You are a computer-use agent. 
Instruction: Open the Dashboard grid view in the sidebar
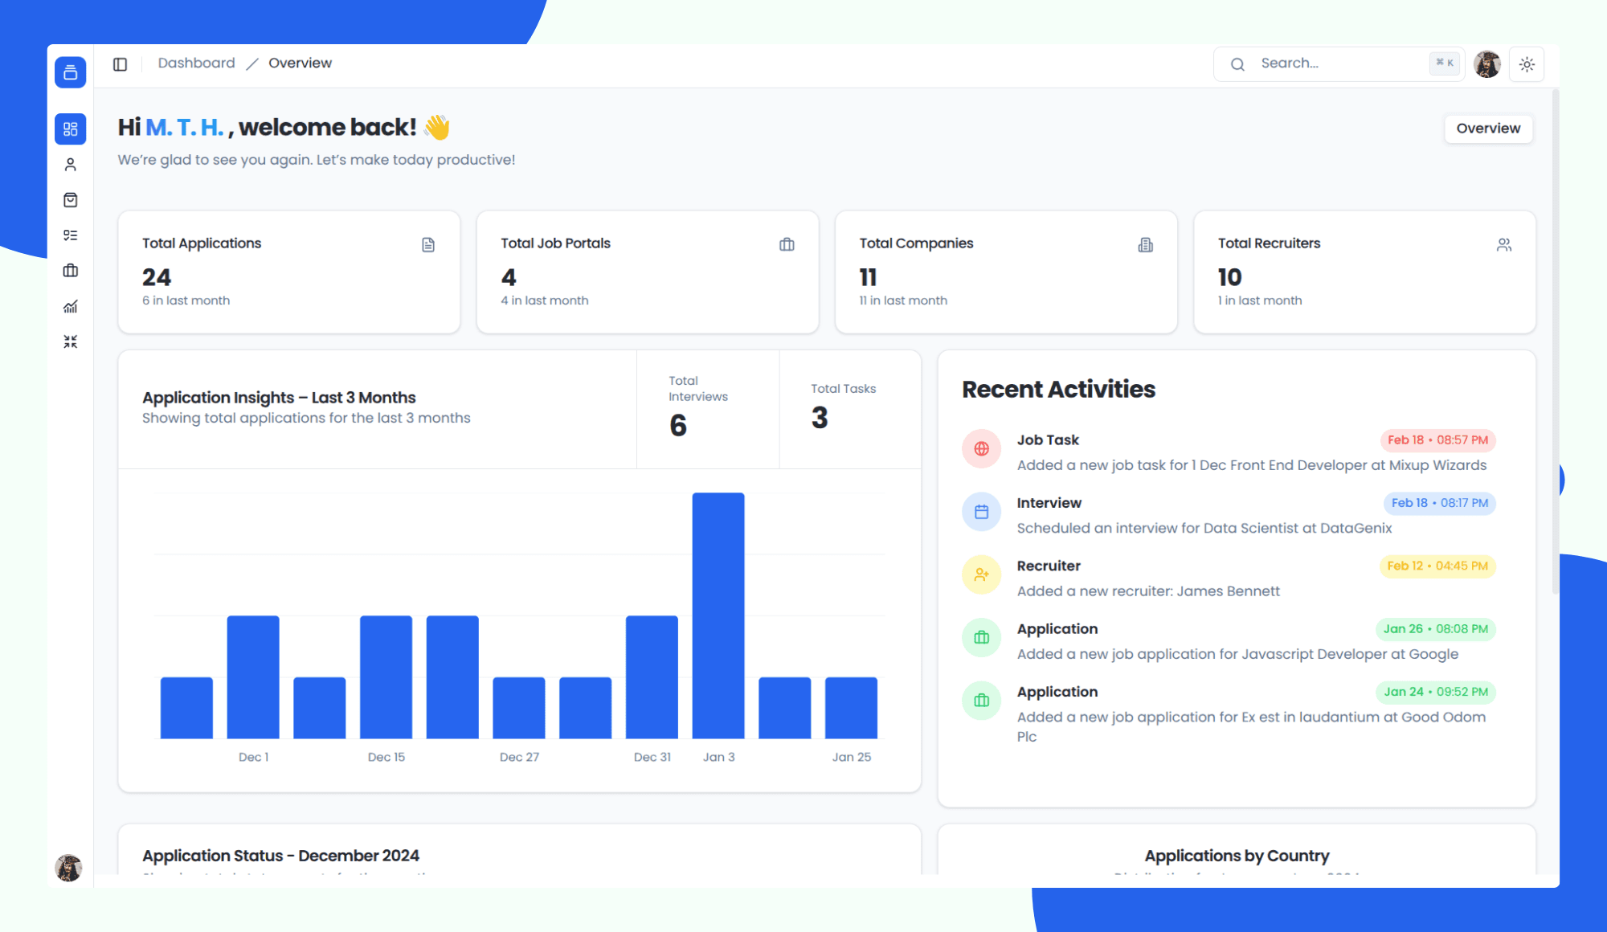point(71,129)
